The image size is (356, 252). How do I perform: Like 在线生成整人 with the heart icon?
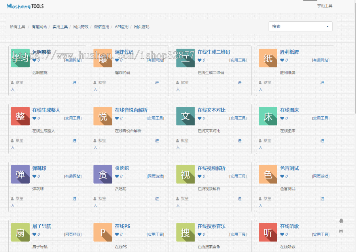(x=34, y=118)
